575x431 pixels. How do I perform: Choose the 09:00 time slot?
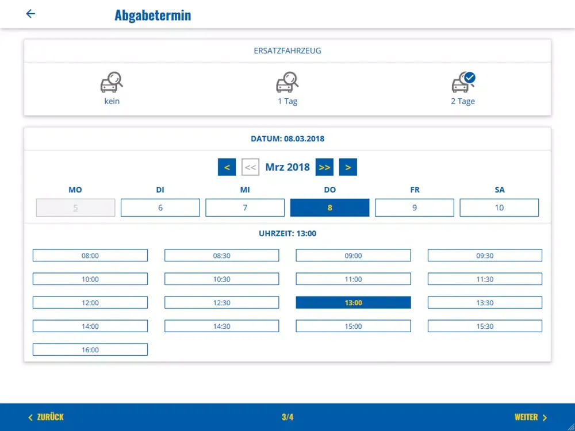point(353,256)
